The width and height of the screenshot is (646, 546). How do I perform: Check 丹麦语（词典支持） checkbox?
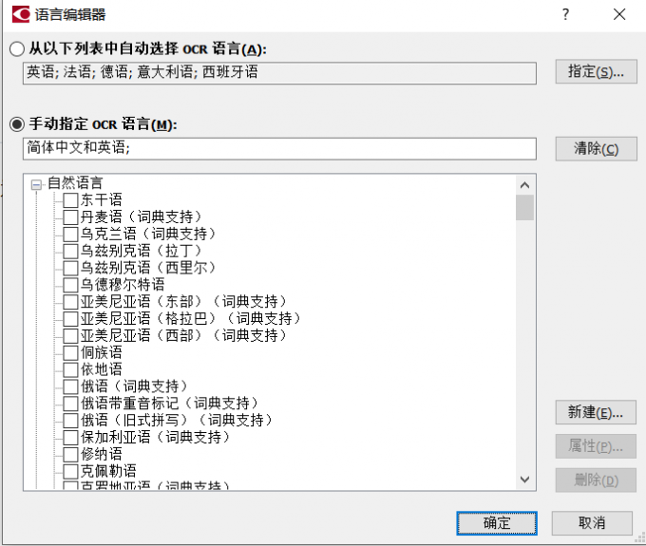tap(70, 217)
